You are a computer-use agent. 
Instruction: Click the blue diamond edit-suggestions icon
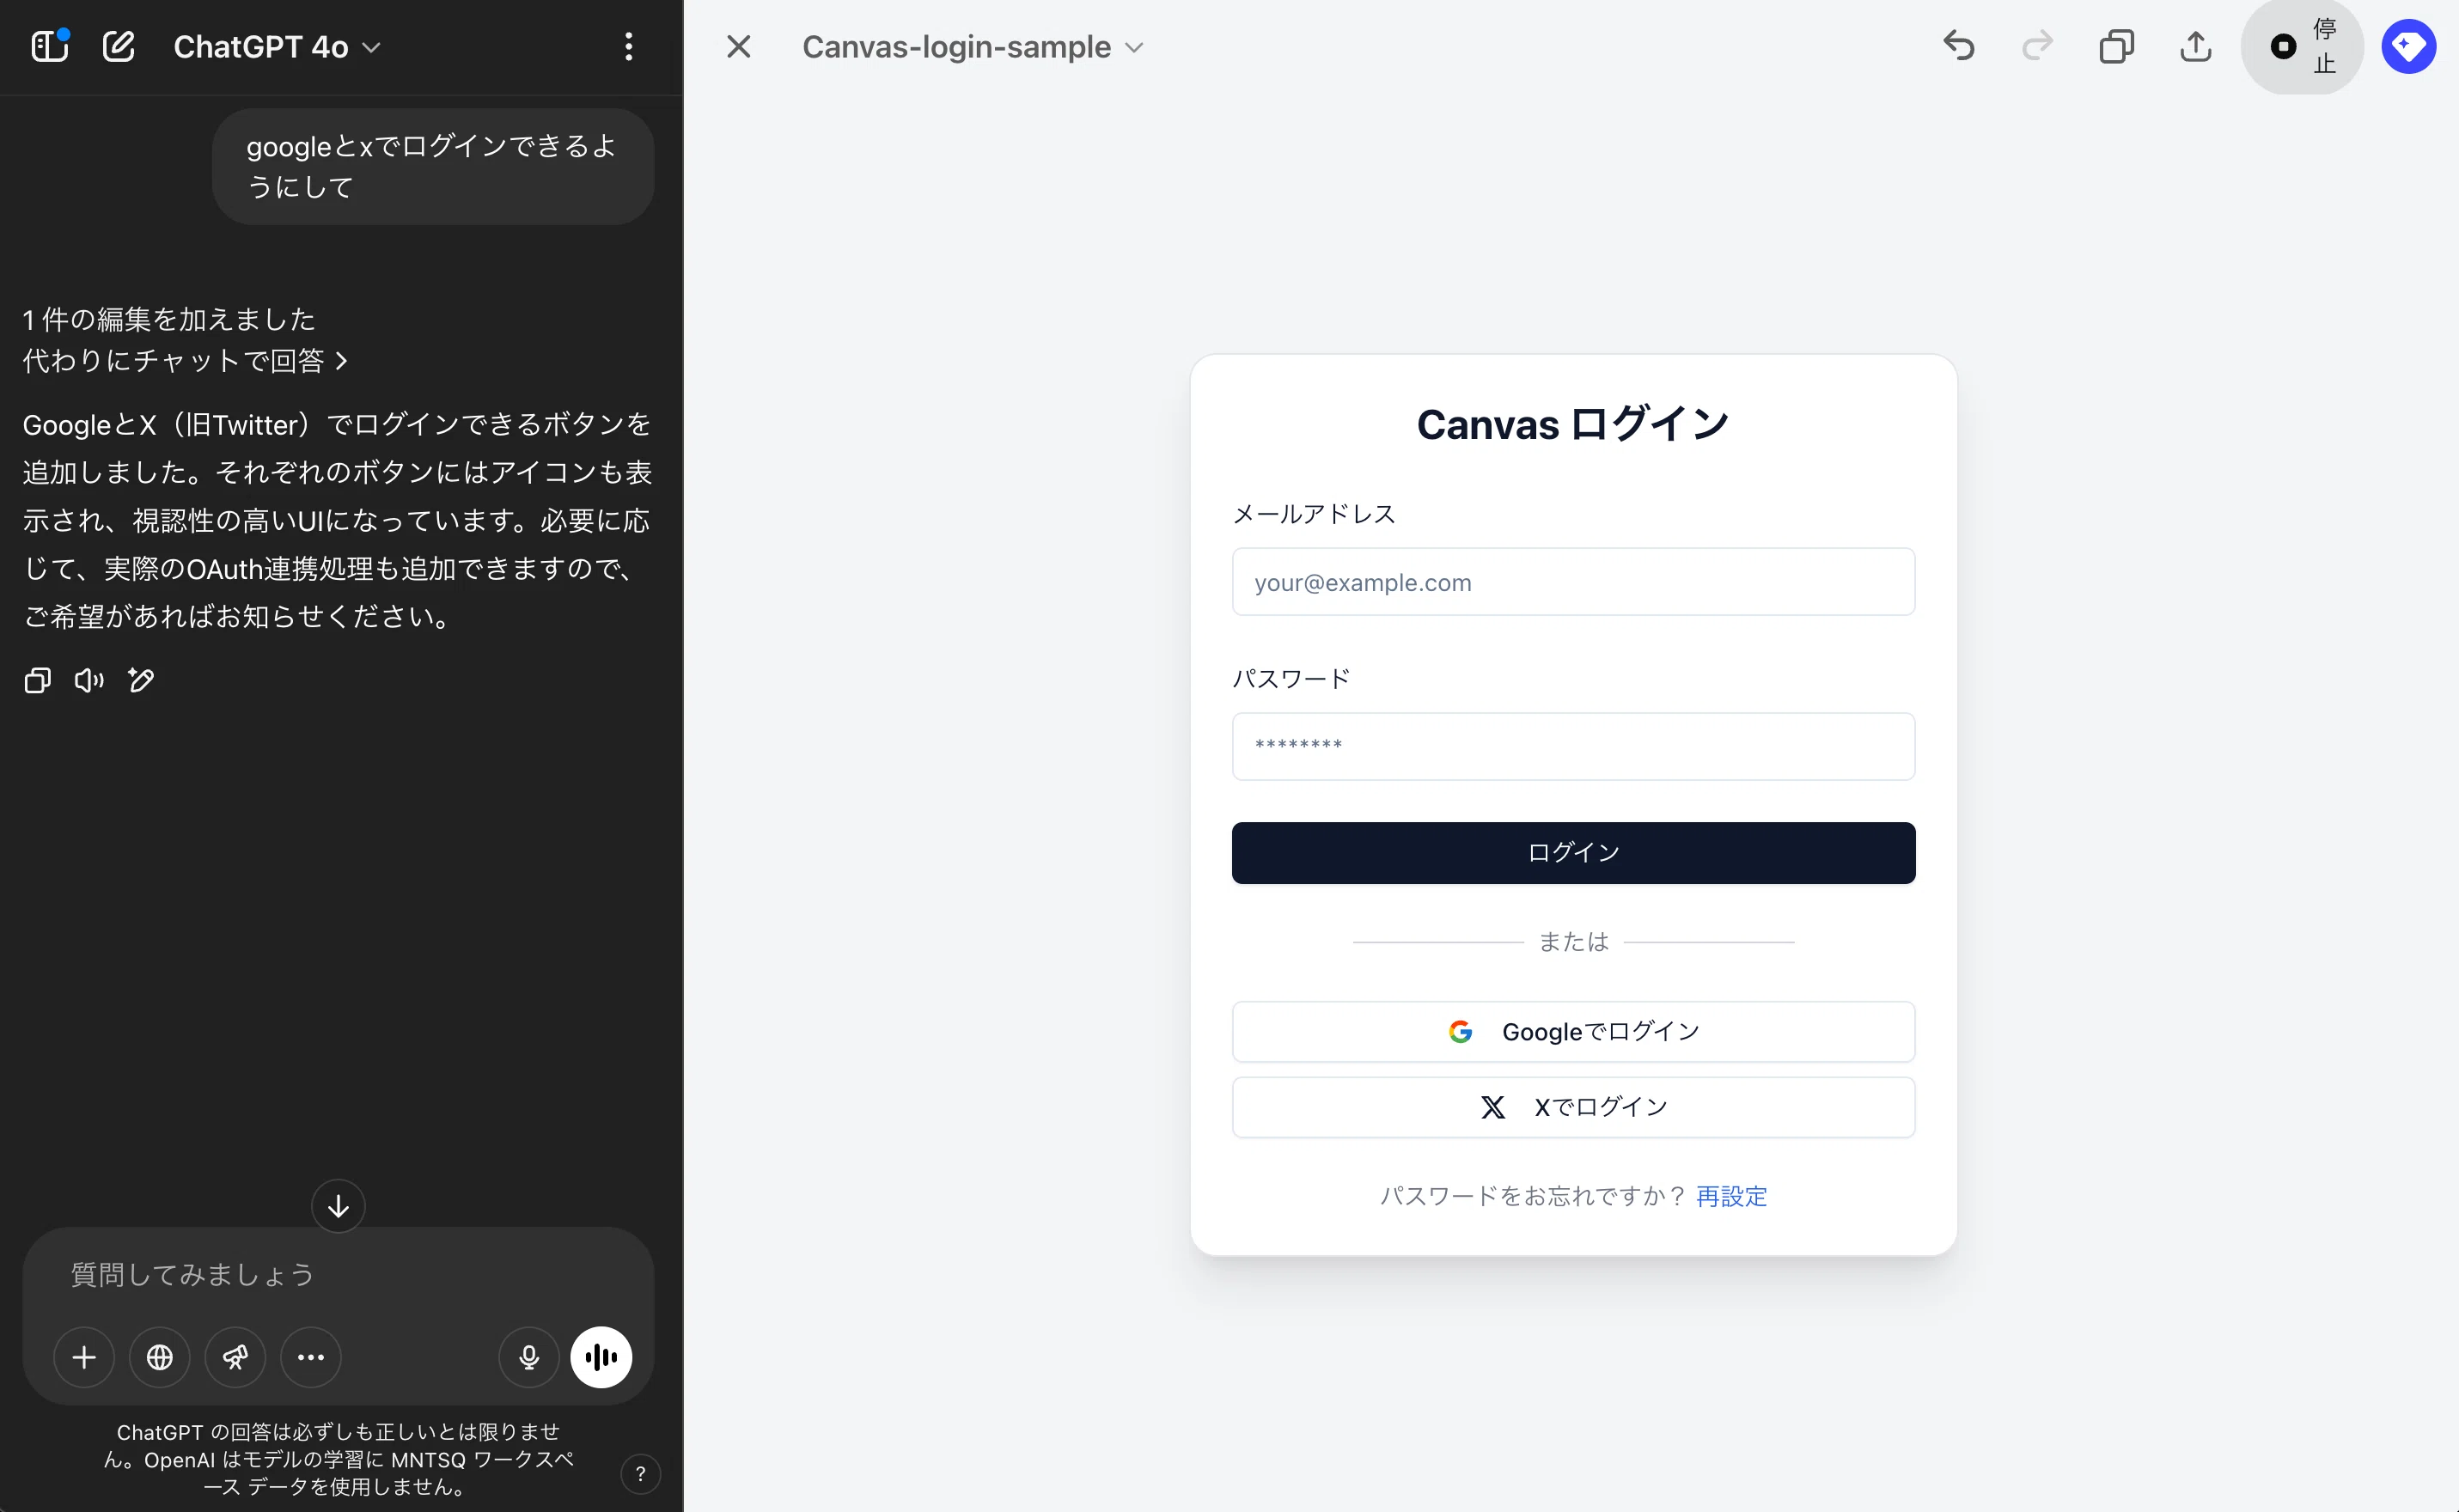2408,46
